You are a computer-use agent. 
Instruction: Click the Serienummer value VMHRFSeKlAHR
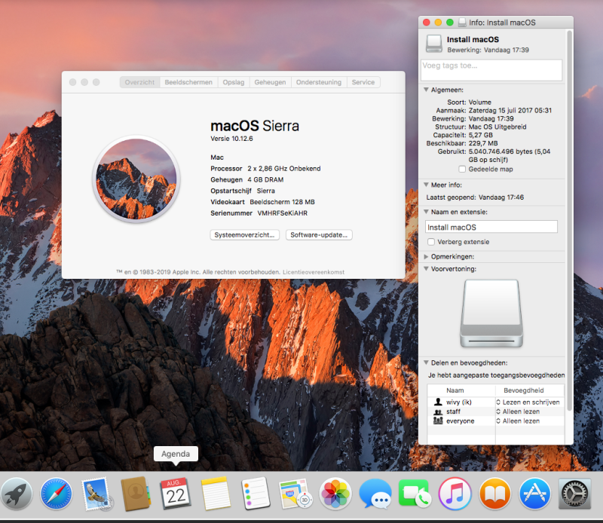point(282,213)
